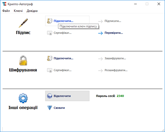Click the blue gear Інші операції icon
The width and height of the screenshot is (165, 132).
click(x=23, y=98)
